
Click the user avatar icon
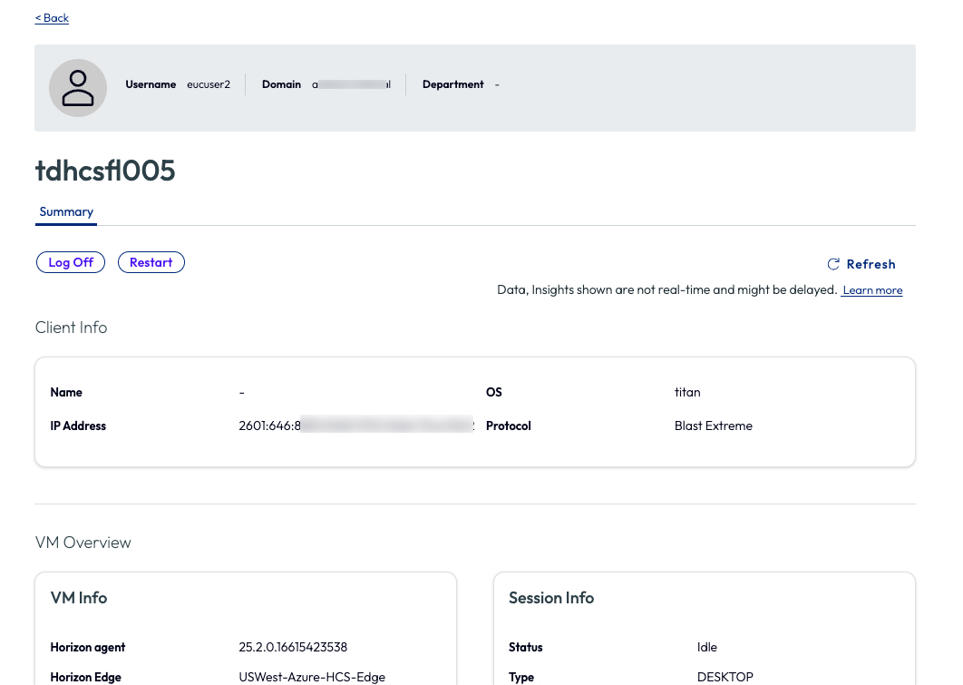[78, 88]
